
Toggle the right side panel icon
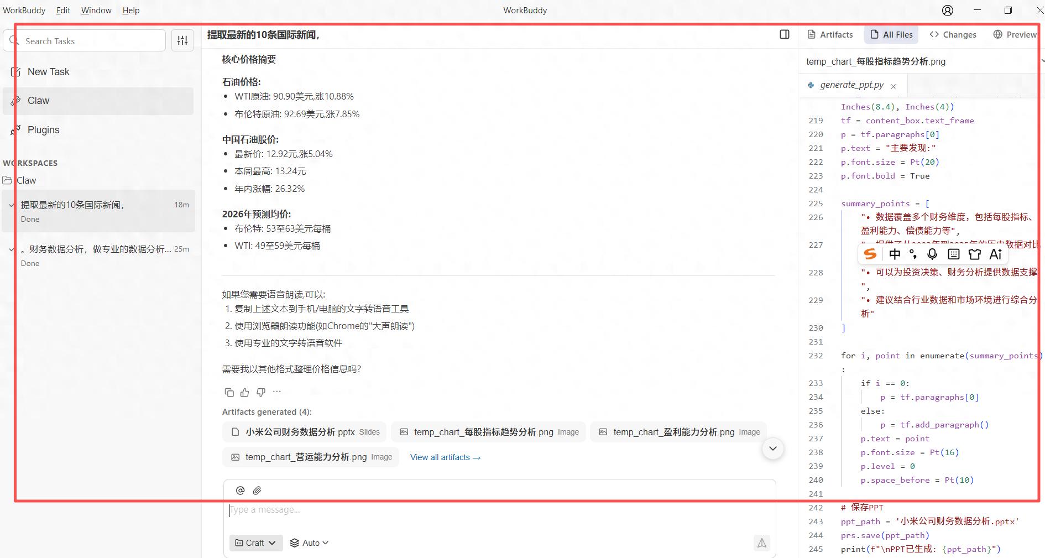pos(784,34)
